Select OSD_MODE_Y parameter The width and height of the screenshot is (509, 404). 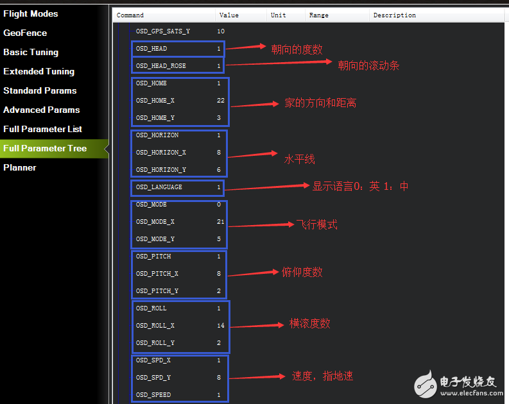(x=155, y=239)
